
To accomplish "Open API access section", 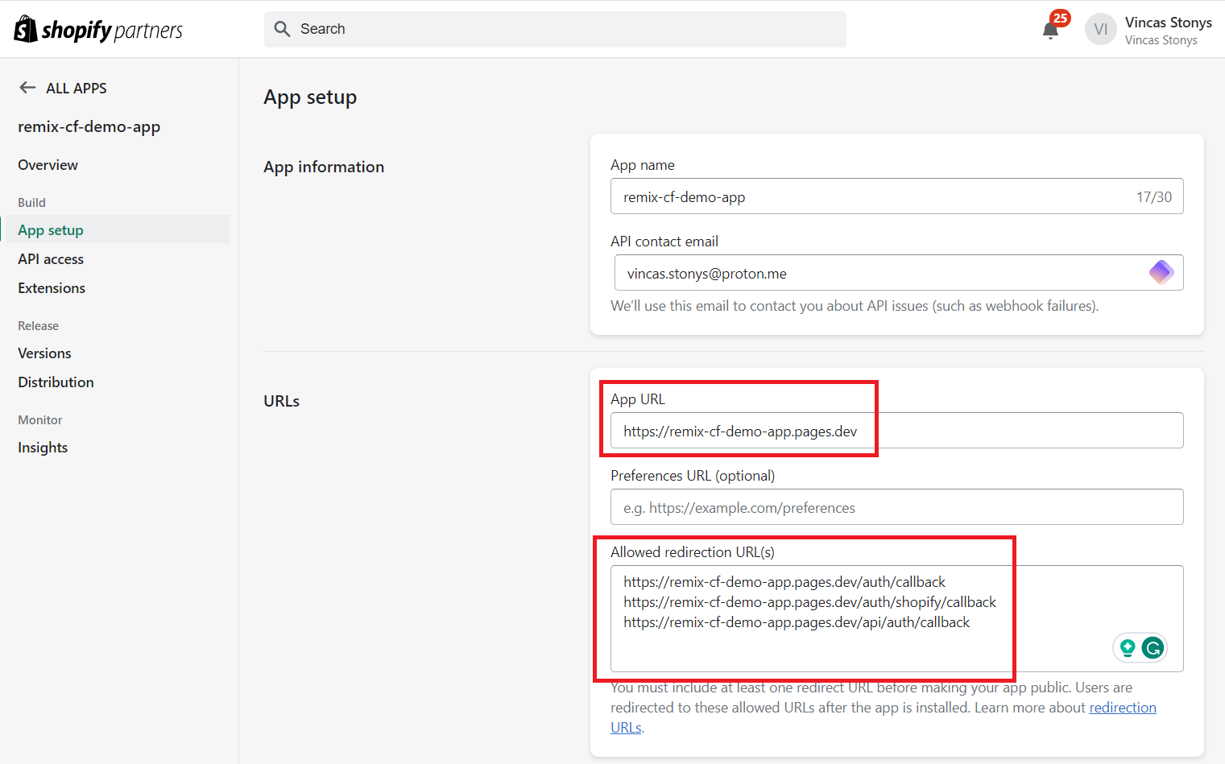I will pos(51,259).
